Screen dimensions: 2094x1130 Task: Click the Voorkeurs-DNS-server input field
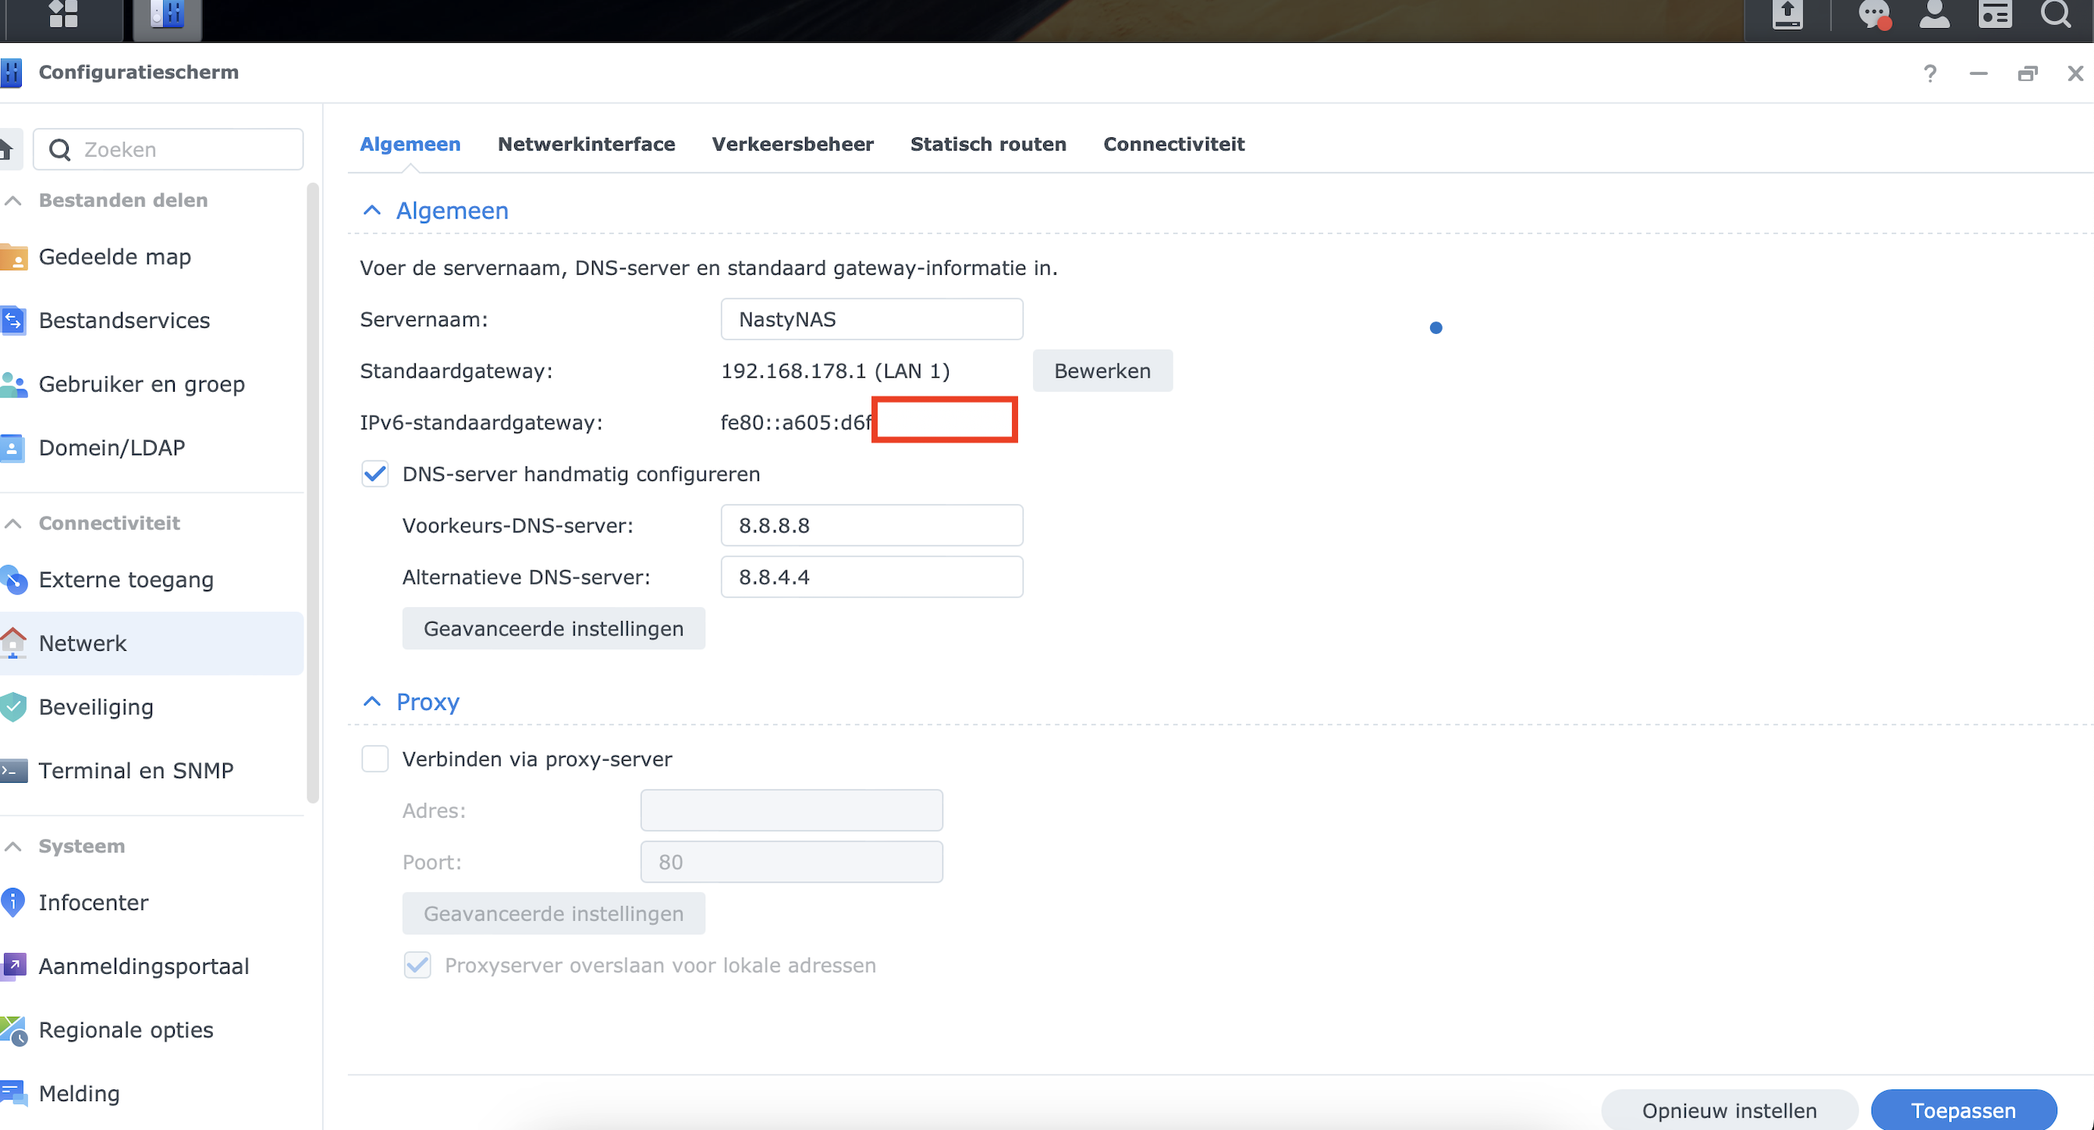871,525
